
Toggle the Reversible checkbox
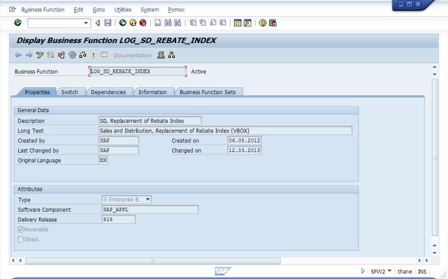pos(20,229)
